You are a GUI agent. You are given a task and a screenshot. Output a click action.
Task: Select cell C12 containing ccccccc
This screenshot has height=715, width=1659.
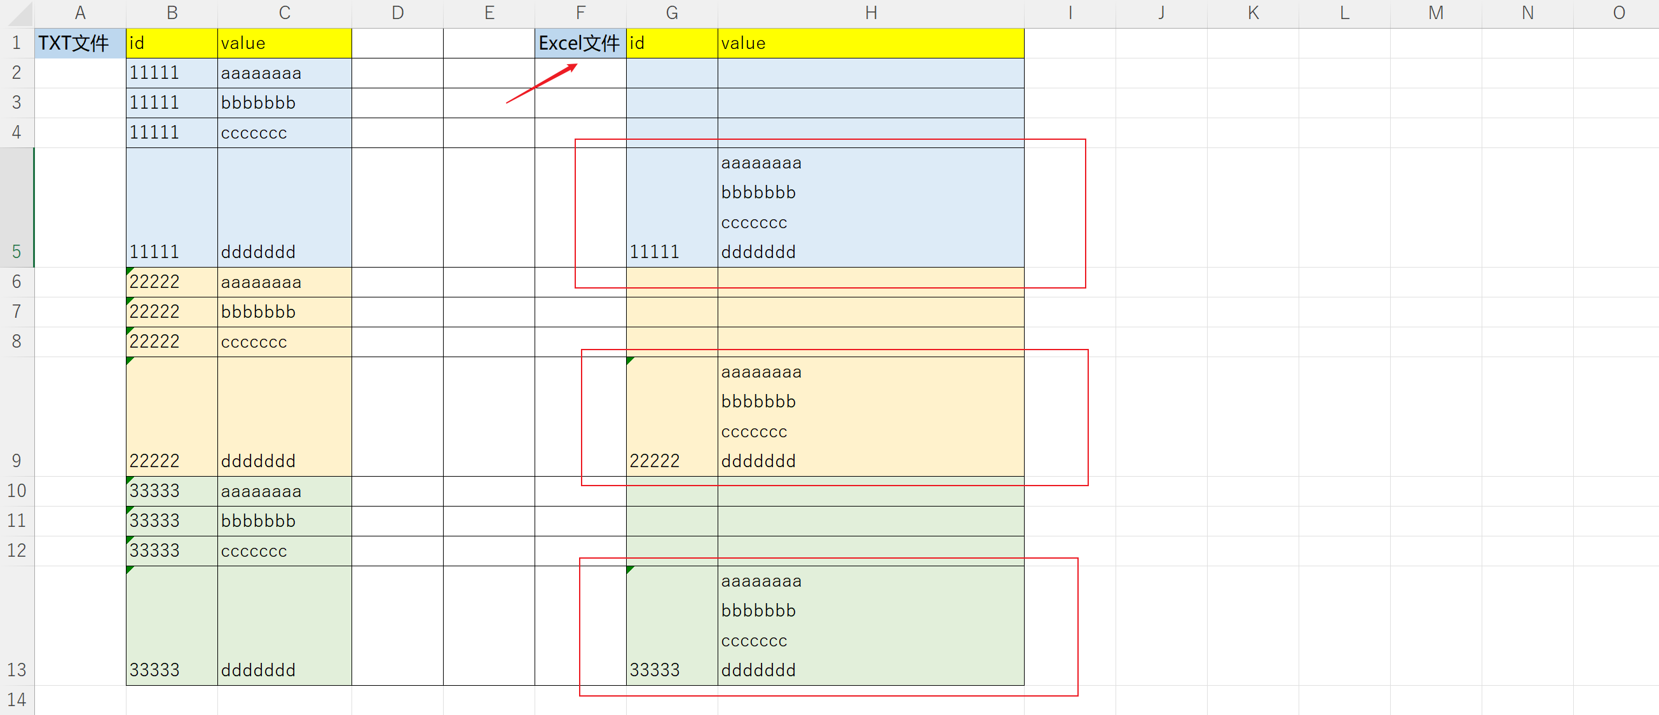point(285,551)
